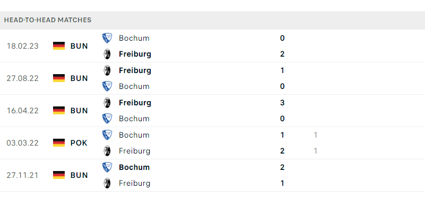Click Bochum crest in 27.11.21 match

pos(107,167)
